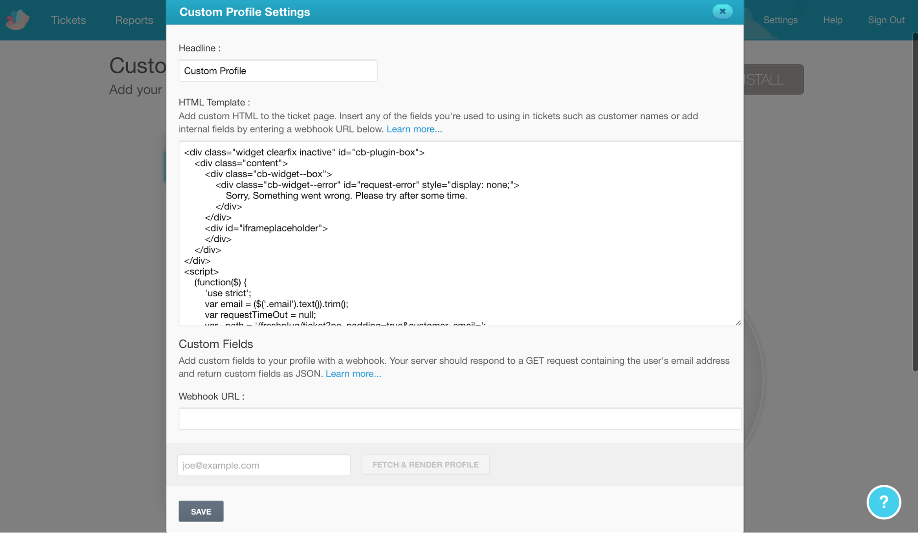Open the Reports menu

coord(134,20)
